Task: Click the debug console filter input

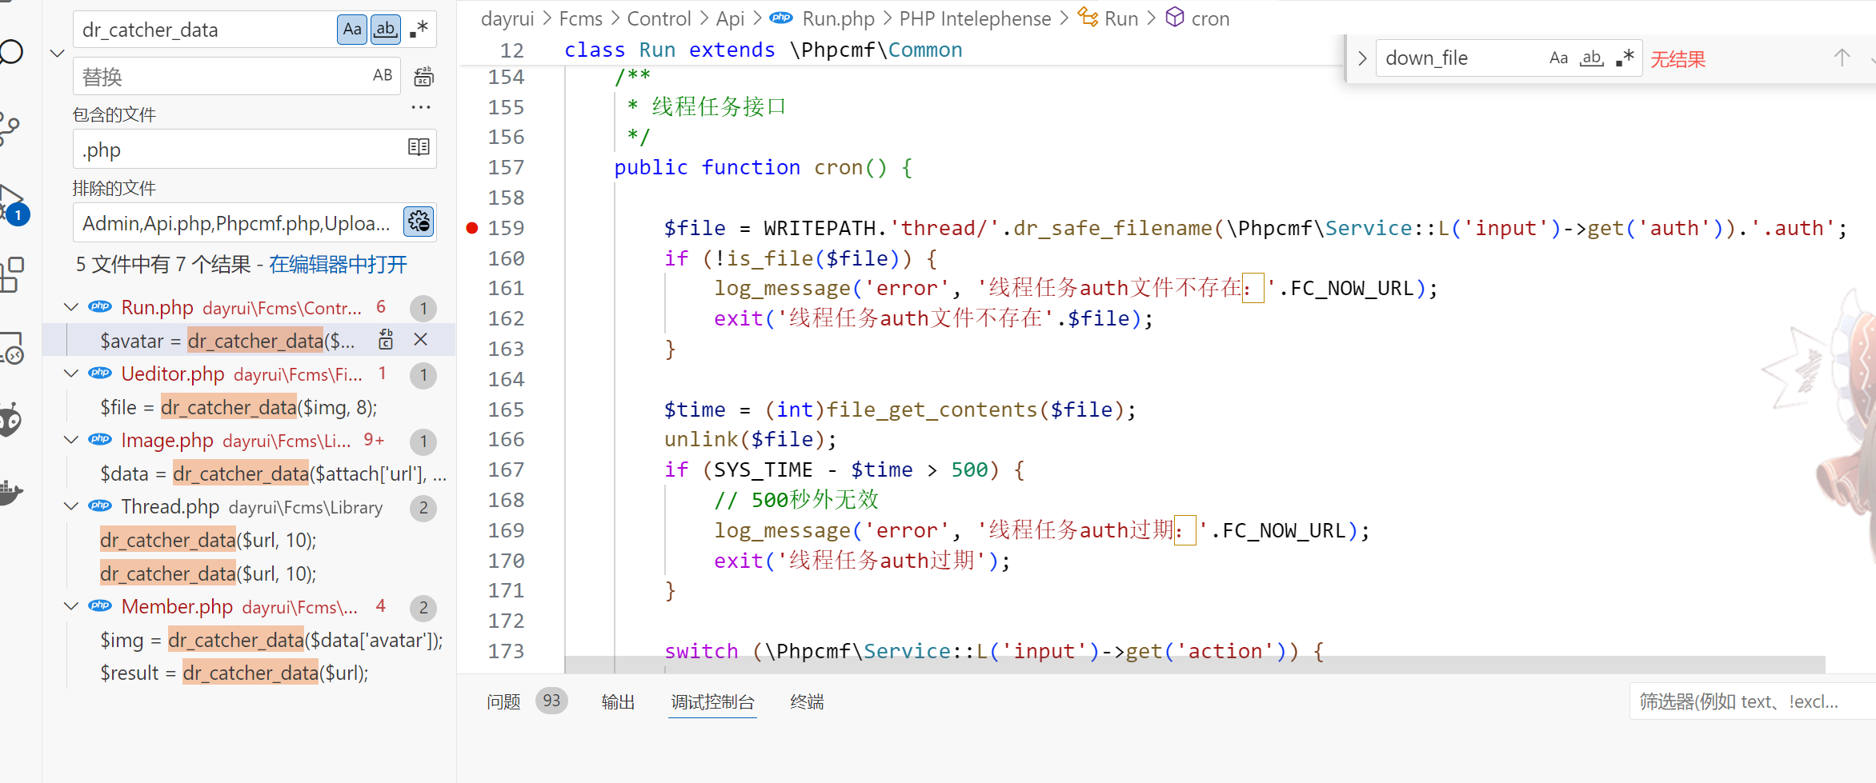Action: 1752,701
